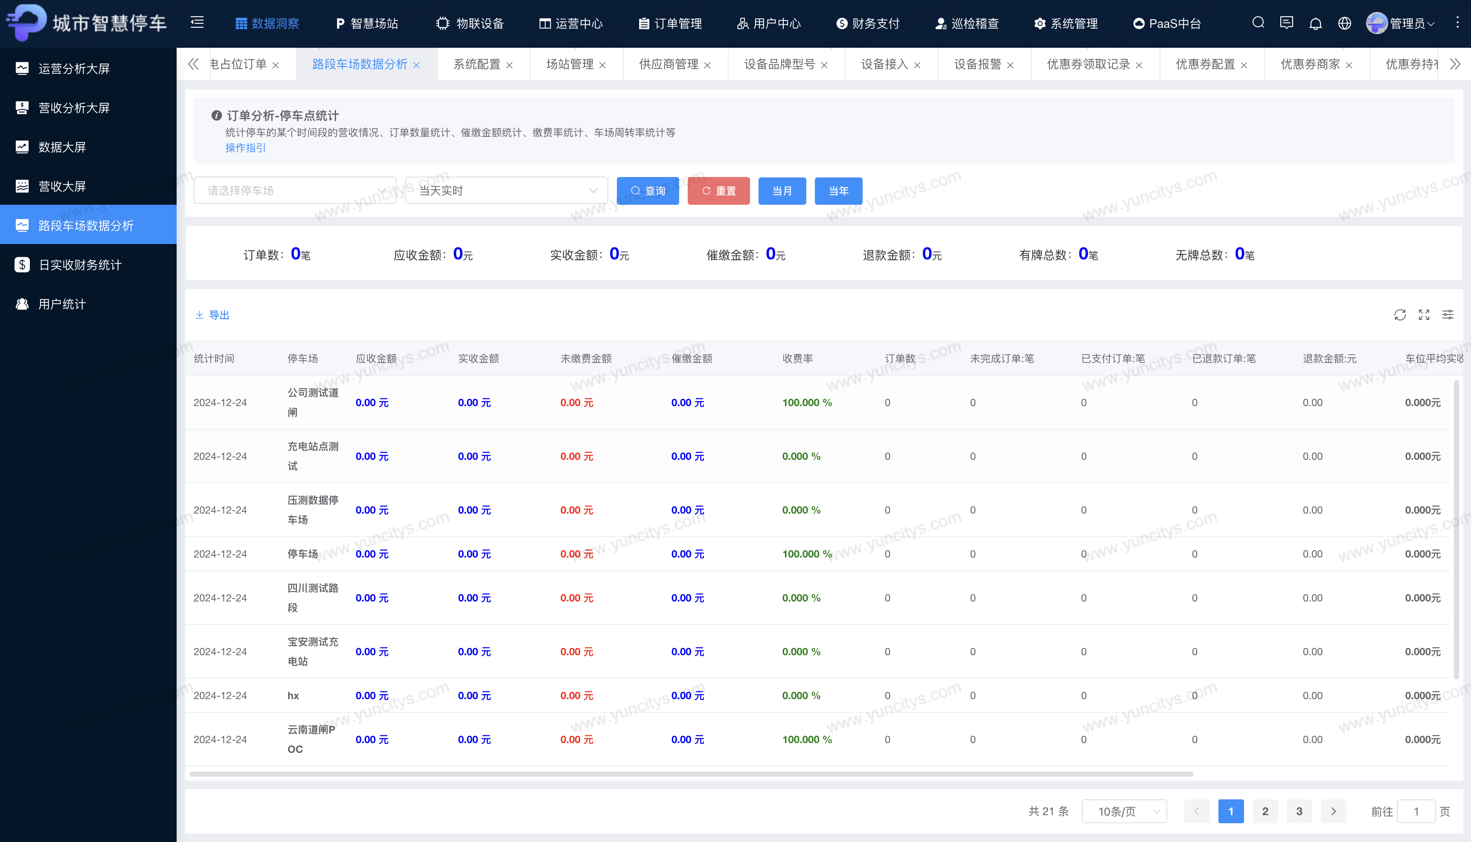Close the 优惠券商家 tab
Viewport: 1471px width, 842px height.
[x=1349, y=65]
